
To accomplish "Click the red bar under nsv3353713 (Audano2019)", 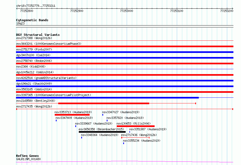I will coord(72,115).
